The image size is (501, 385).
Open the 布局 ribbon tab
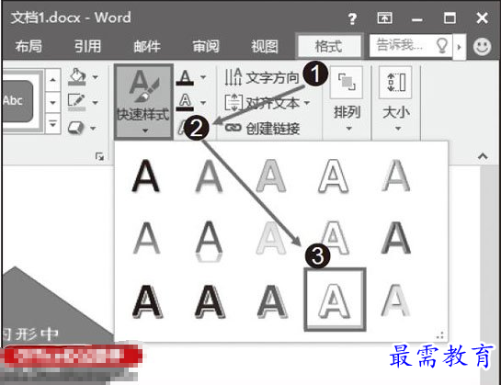[x=28, y=46]
